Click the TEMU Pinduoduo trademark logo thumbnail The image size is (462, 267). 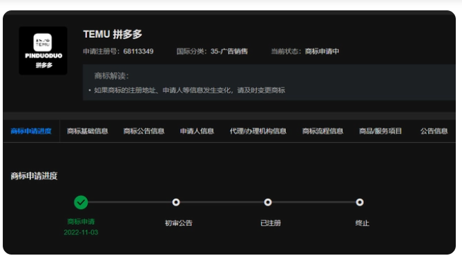[x=43, y=50]
